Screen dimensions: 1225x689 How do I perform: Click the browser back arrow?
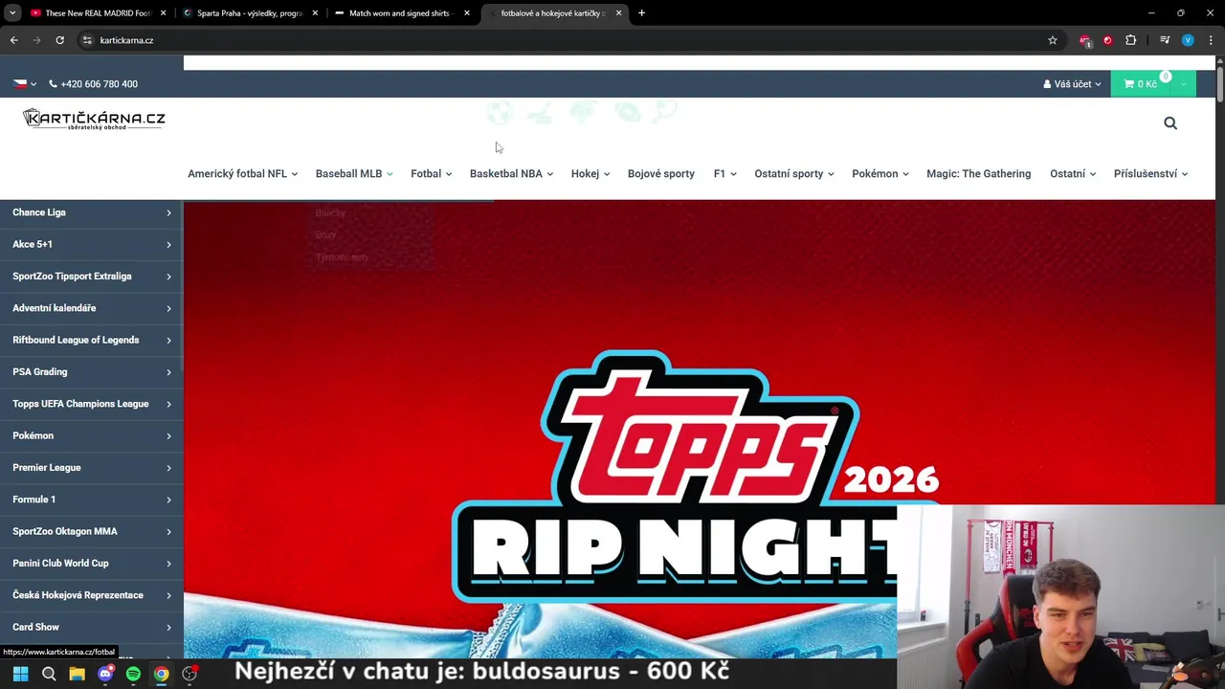pos(13,40)
